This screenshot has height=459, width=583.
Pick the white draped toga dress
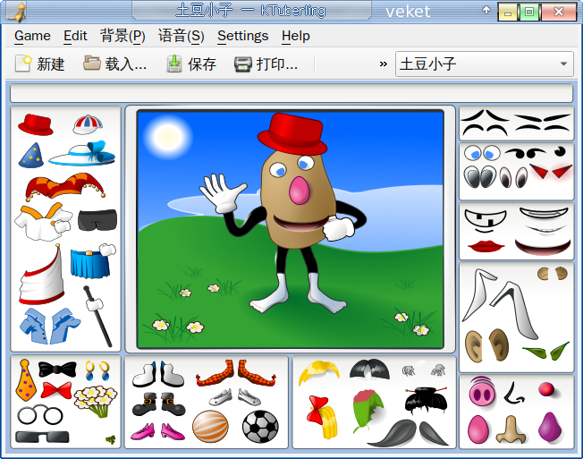pos(42,275)
